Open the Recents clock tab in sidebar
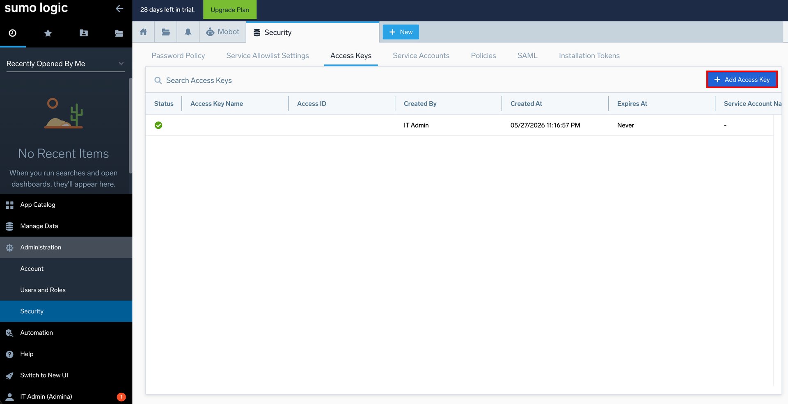This screenshot has width=788, height=404. tap(13, 33)
